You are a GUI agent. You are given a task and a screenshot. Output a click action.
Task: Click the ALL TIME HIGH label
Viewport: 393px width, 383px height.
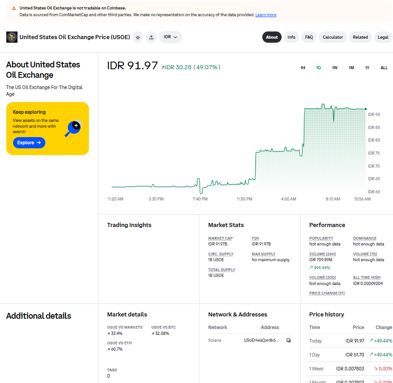coord(367,277)
